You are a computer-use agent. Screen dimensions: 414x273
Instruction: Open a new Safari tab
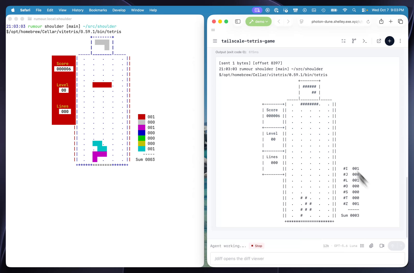click(x=391, y=21)
